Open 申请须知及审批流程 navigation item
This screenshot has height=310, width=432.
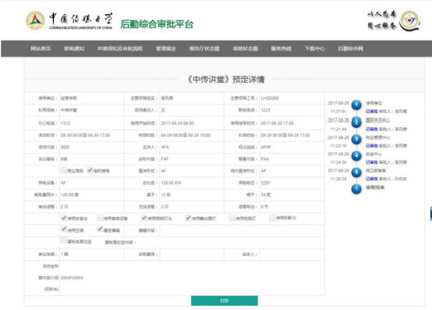click(x=120, y=48)
